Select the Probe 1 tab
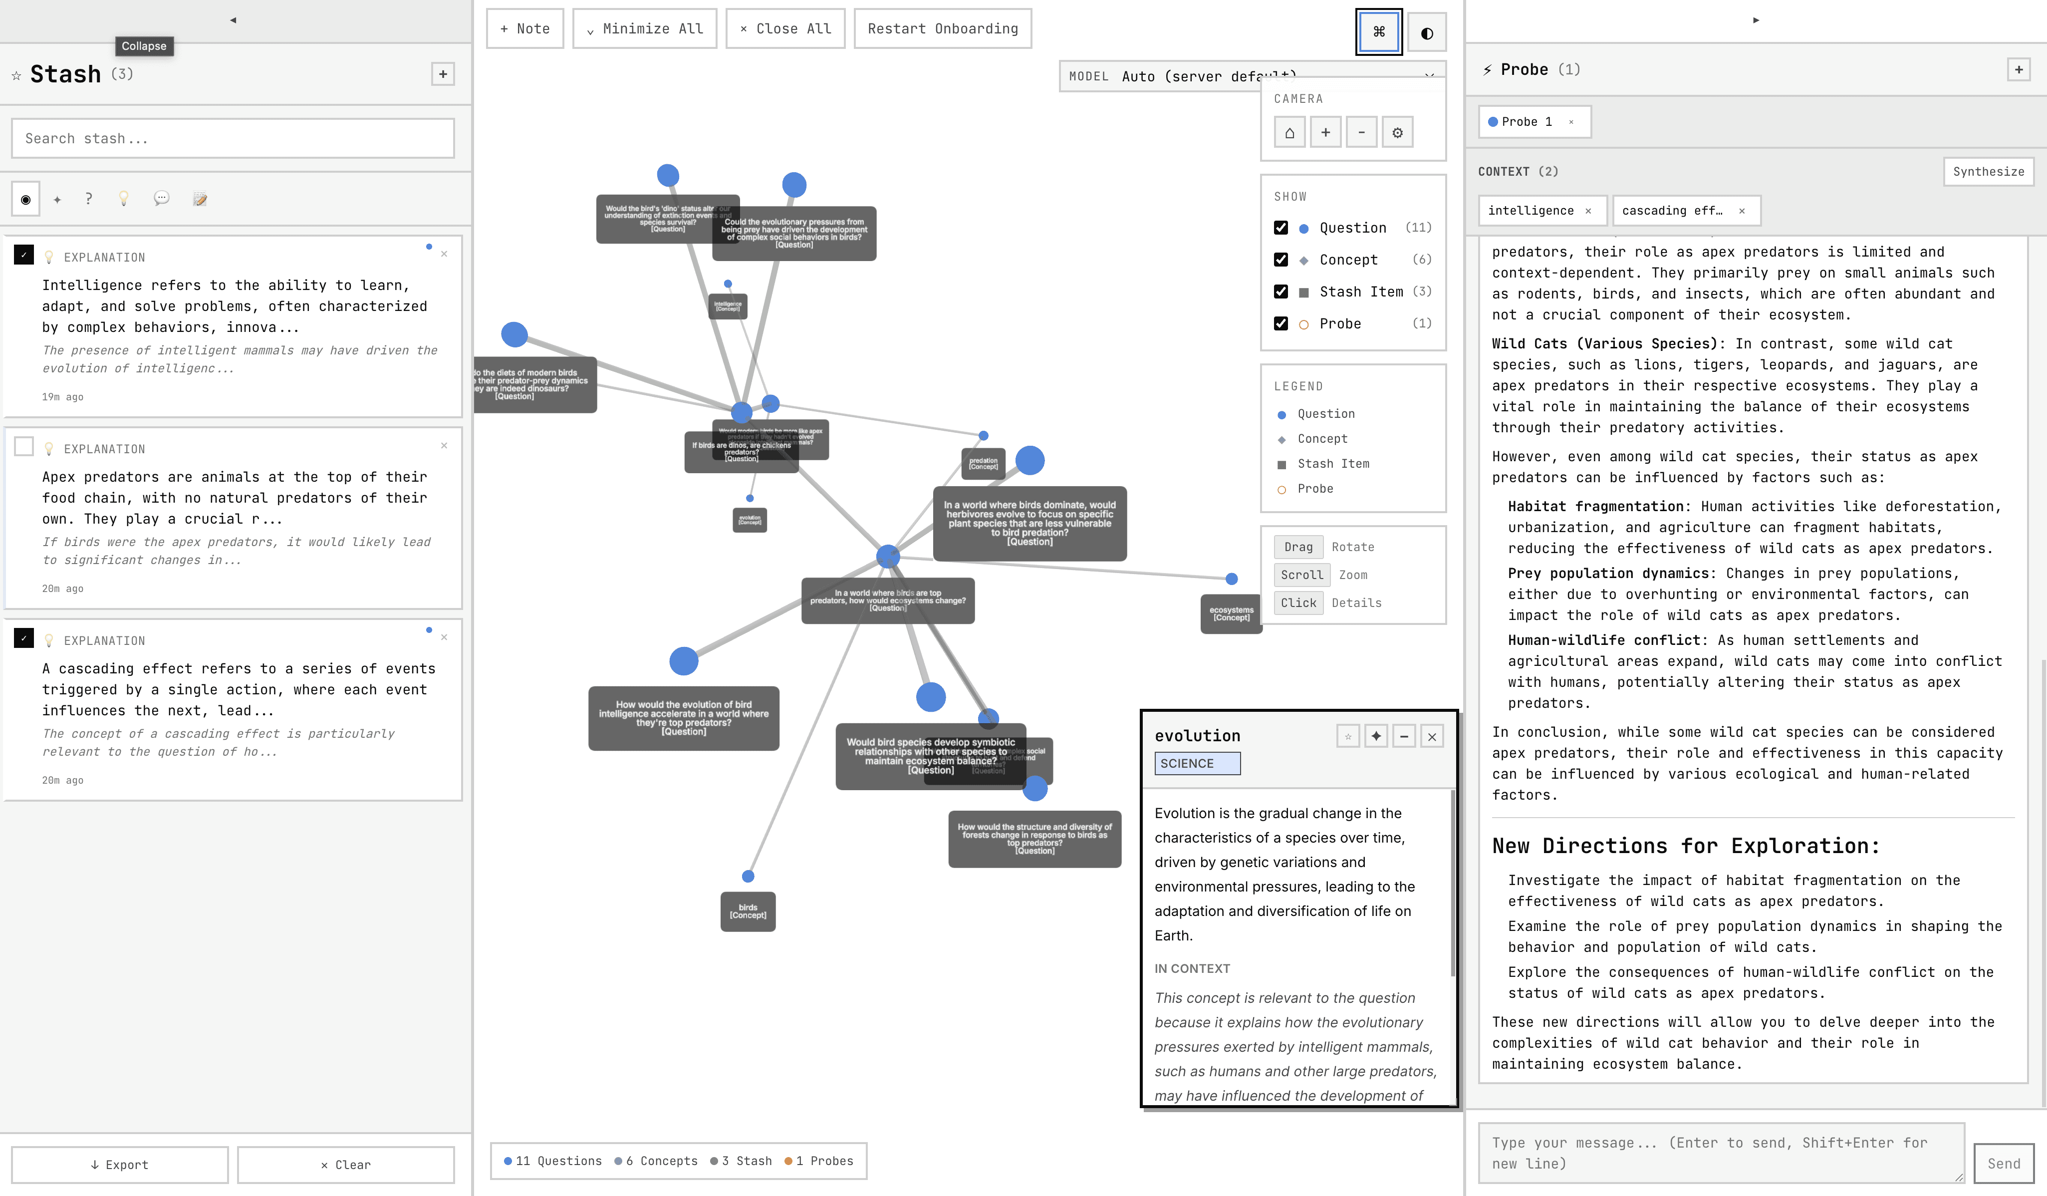This screenshot has height=1196, width=2047. coord(1527,122)
